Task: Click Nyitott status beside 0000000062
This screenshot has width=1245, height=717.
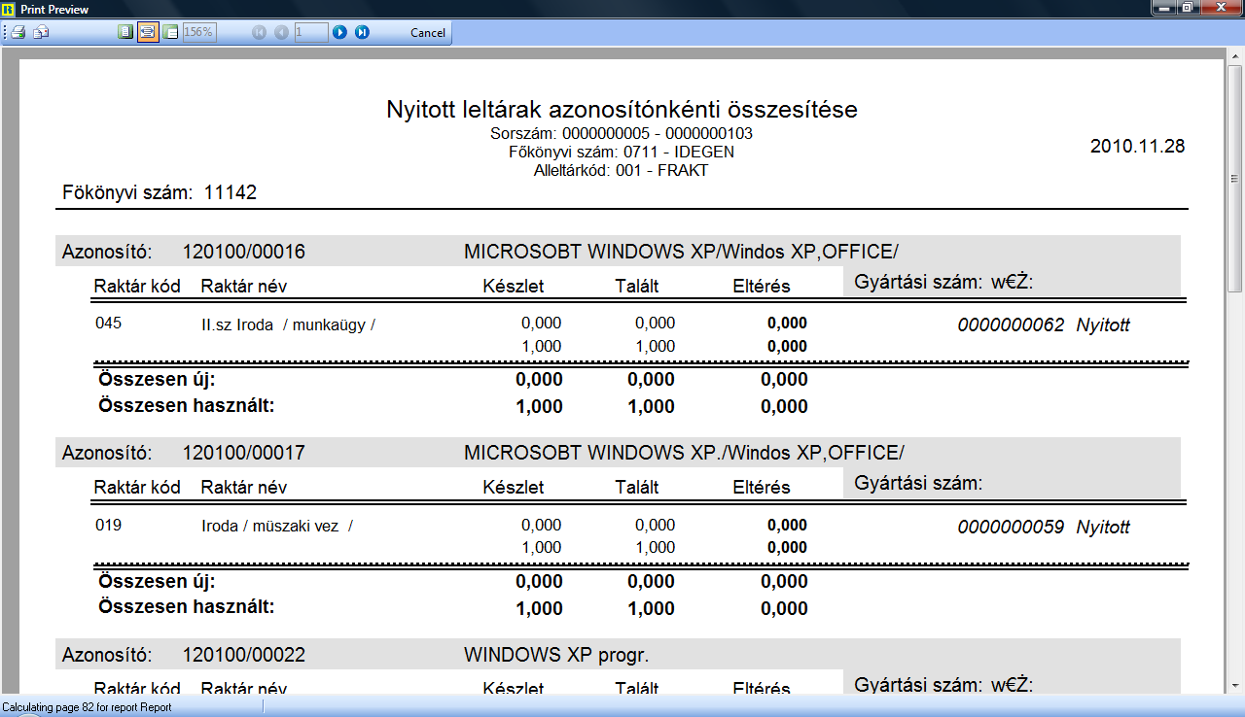Action: pyautogui.click(x=1103, y=325)
